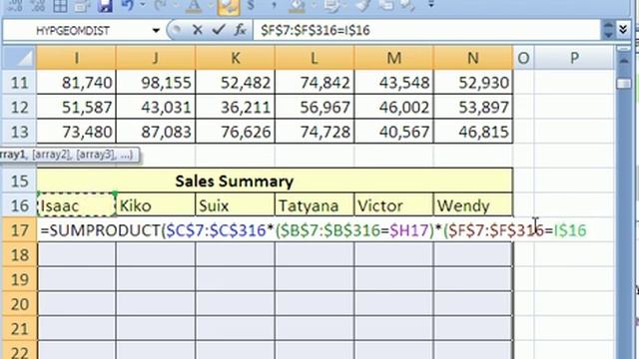Select column M header
The image size is (639, 359).
(x=394, y=58)
